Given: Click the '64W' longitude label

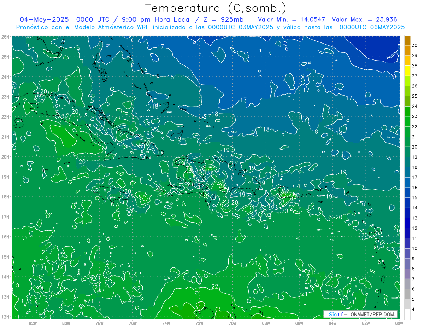Looking at the screenshot, I should click(332, 323).
